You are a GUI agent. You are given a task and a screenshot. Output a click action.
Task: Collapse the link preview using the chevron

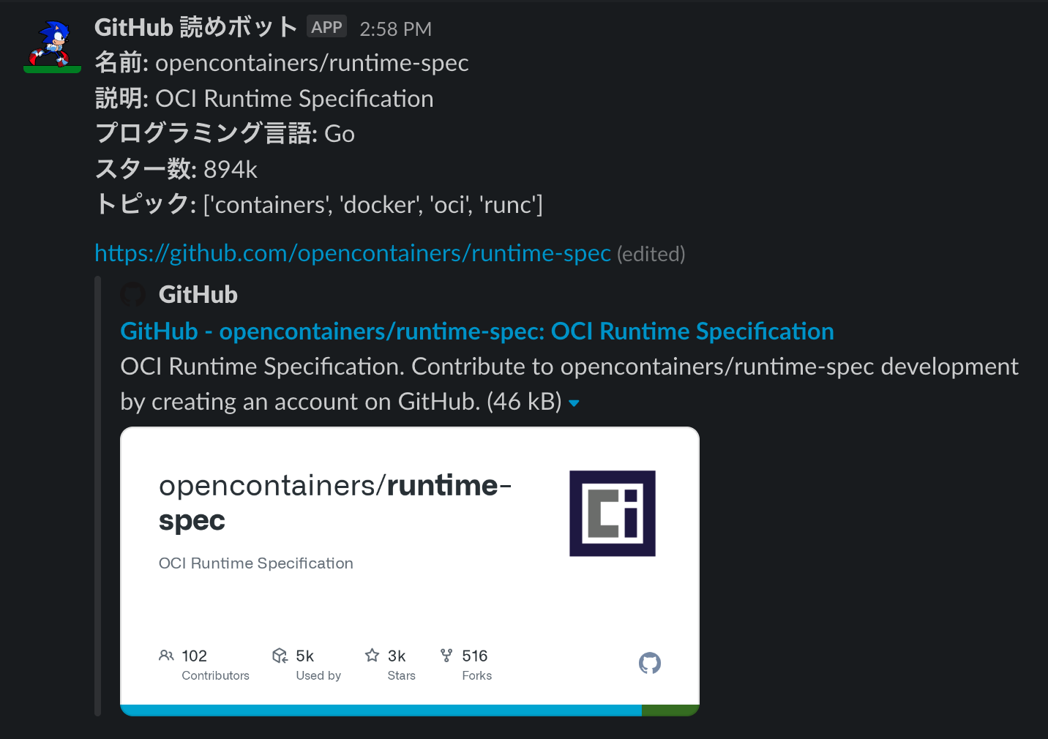[x=574, y=403]
